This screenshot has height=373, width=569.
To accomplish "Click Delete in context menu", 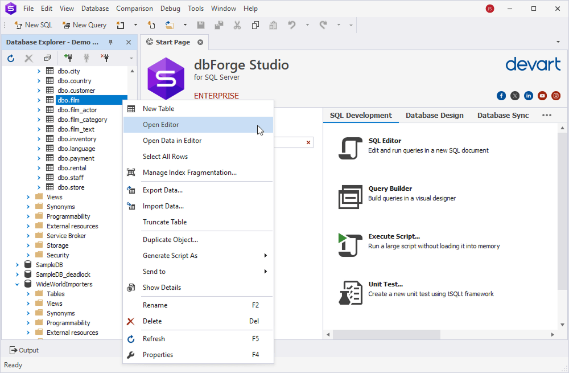I will [198, 321].
